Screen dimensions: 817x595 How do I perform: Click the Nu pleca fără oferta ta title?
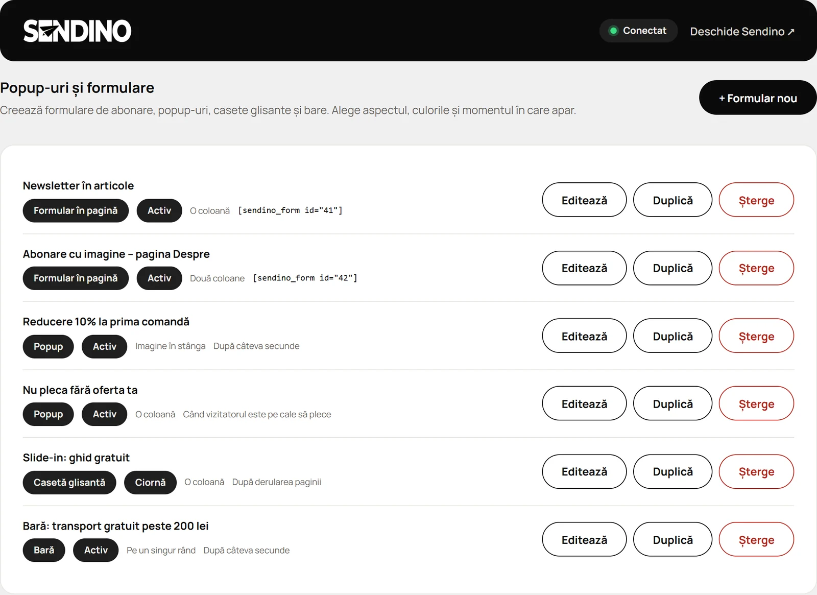click(x=80, y=390)
